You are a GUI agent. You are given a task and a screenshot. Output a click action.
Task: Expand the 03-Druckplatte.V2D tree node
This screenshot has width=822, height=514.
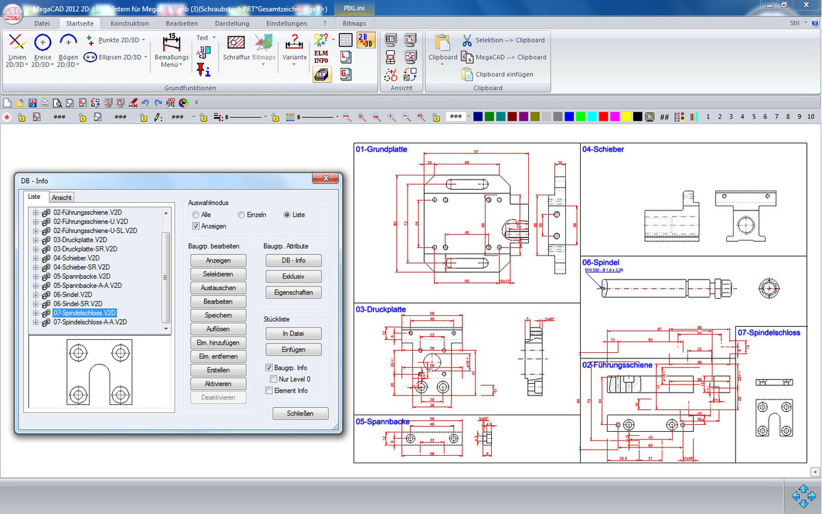pyautogui.click(x=35, y=240)
